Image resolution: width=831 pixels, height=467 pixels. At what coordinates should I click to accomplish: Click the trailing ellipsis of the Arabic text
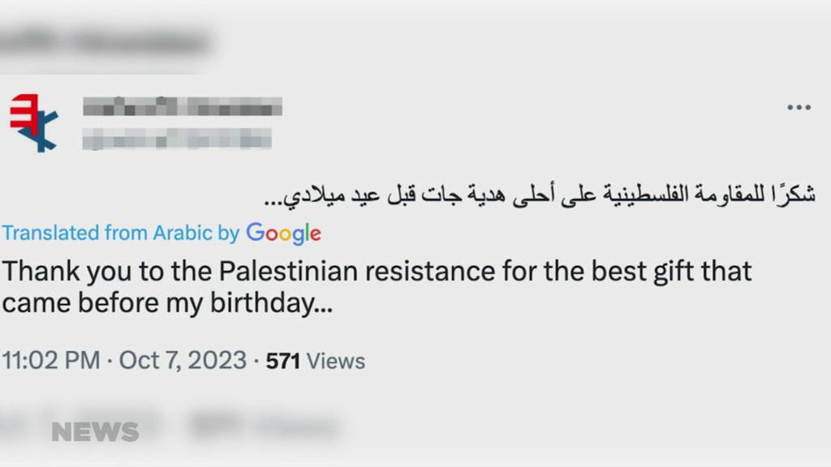pyautogui.click(x=276, y=199)
